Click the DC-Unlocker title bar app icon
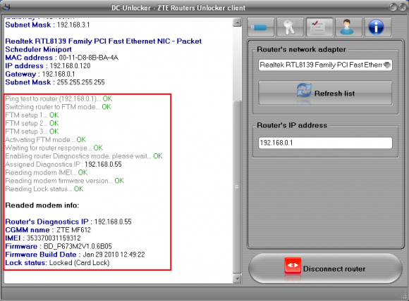 (6, 7)
